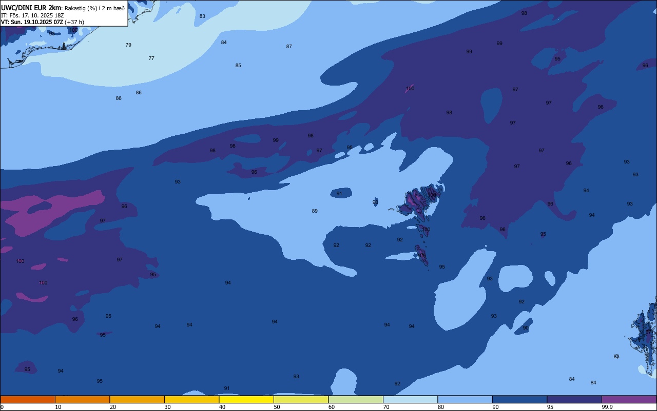Select the 90–95 medium blue legend swatch
This screenshot has height=411, width=657.
point(519,399)
